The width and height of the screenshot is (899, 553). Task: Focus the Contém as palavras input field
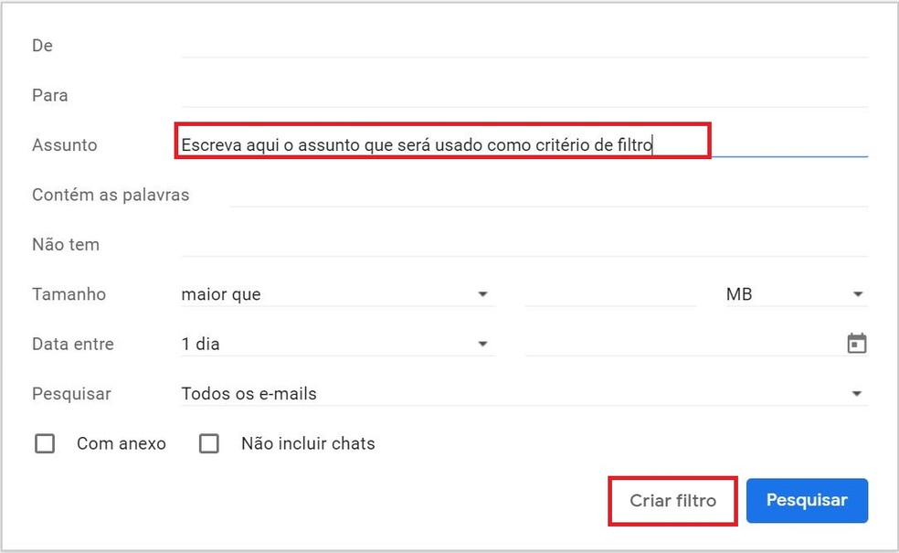(548, 195)
